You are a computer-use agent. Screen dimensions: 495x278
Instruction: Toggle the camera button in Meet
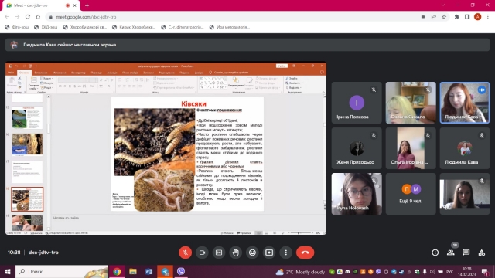(202, 253)
